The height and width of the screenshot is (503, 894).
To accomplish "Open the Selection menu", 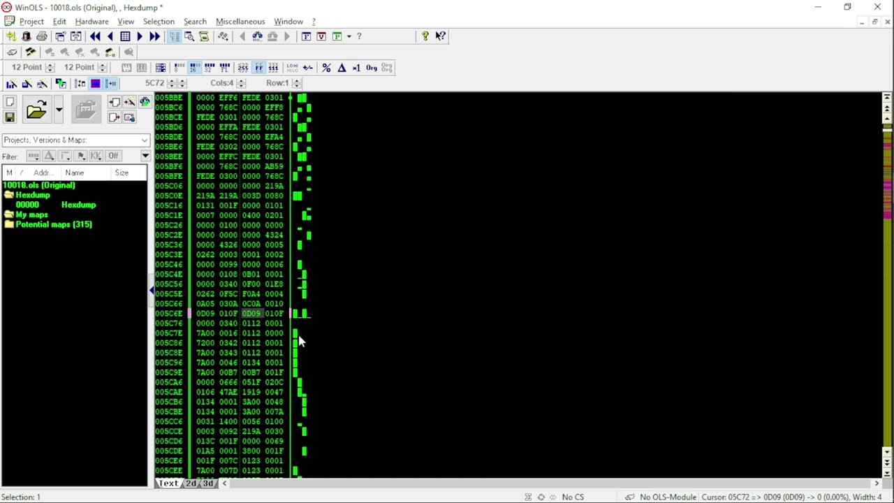I will pos(159,22).
